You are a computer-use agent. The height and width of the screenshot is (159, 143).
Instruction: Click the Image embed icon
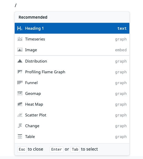(x=20, y=50)
